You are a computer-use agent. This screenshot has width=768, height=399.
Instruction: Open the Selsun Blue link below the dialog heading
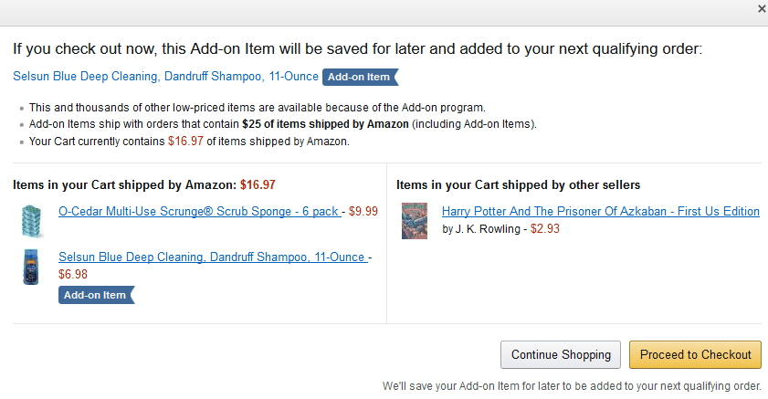coord(165,77)
